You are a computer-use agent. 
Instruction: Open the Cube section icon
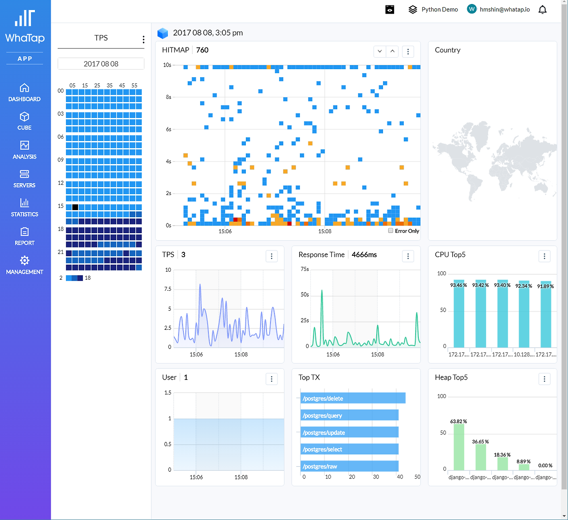click(x=24, y=117)
